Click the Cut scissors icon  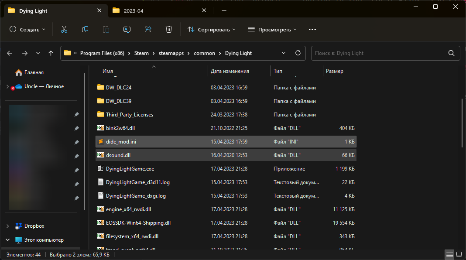(64, 29)
